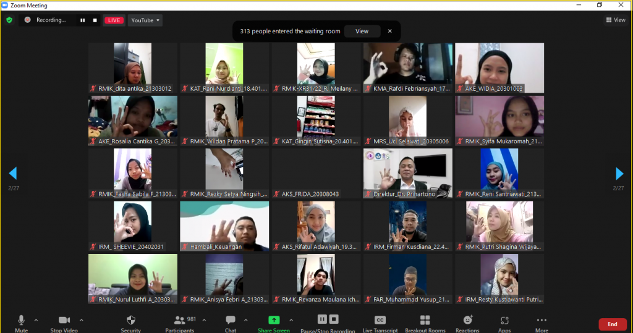
Task: Select RMIK_Nurul Luthfi video tile
Action: point(133,279)
